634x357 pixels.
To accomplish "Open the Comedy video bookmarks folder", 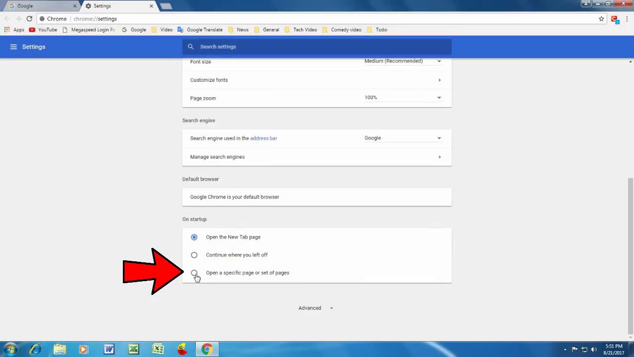I will pos(342,30).
